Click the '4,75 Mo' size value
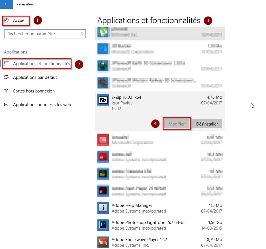Viewport: 266px width, 249px height. [214, 97]
